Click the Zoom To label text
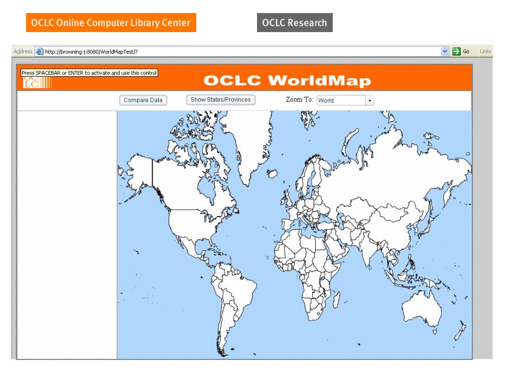 point(299,100)
